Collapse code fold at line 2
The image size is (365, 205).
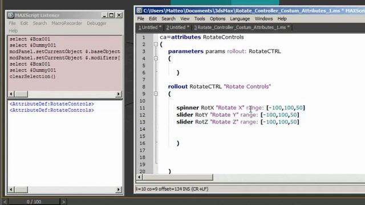coord(156,44)
